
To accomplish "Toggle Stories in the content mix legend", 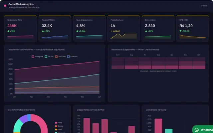I will point(59,126).
